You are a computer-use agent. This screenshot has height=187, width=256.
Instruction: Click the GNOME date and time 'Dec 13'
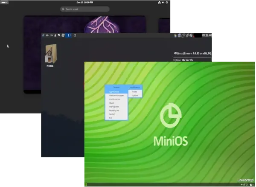pyautogui.click(x=85, y=2)
